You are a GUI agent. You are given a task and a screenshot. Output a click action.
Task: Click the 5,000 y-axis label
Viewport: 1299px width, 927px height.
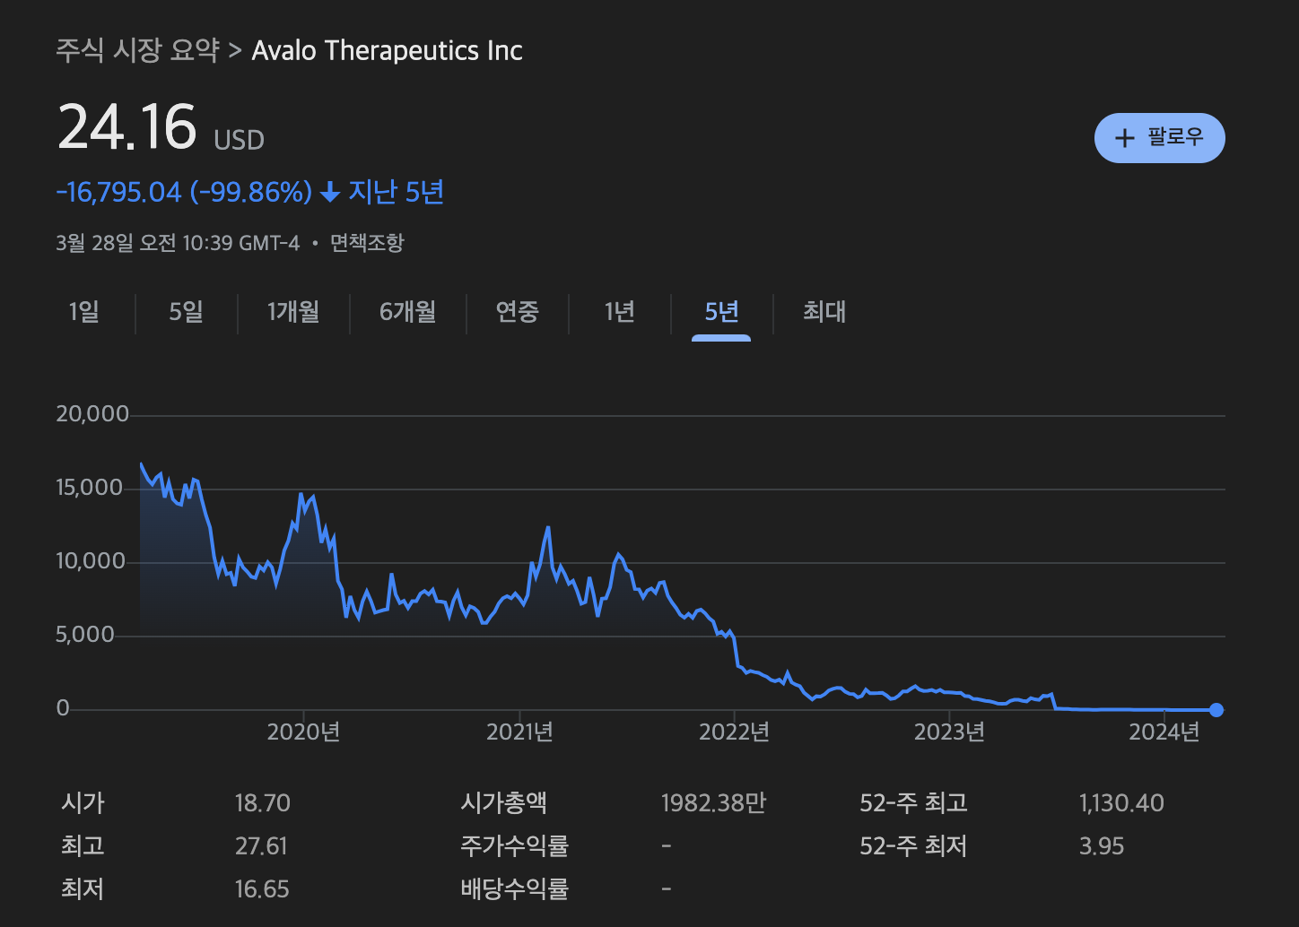coord(85,635)
